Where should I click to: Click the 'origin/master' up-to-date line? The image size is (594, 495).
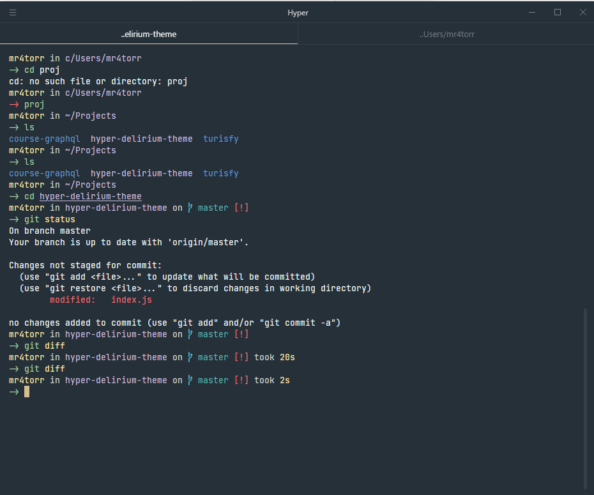tap(128, 242)
